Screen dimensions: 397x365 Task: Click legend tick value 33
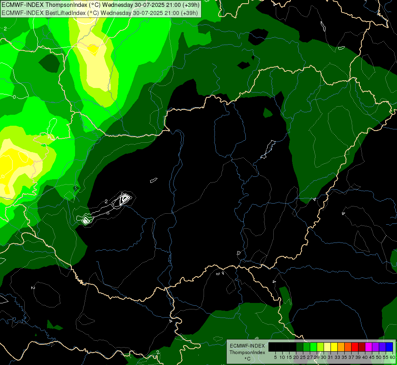(x=337, y=357)
